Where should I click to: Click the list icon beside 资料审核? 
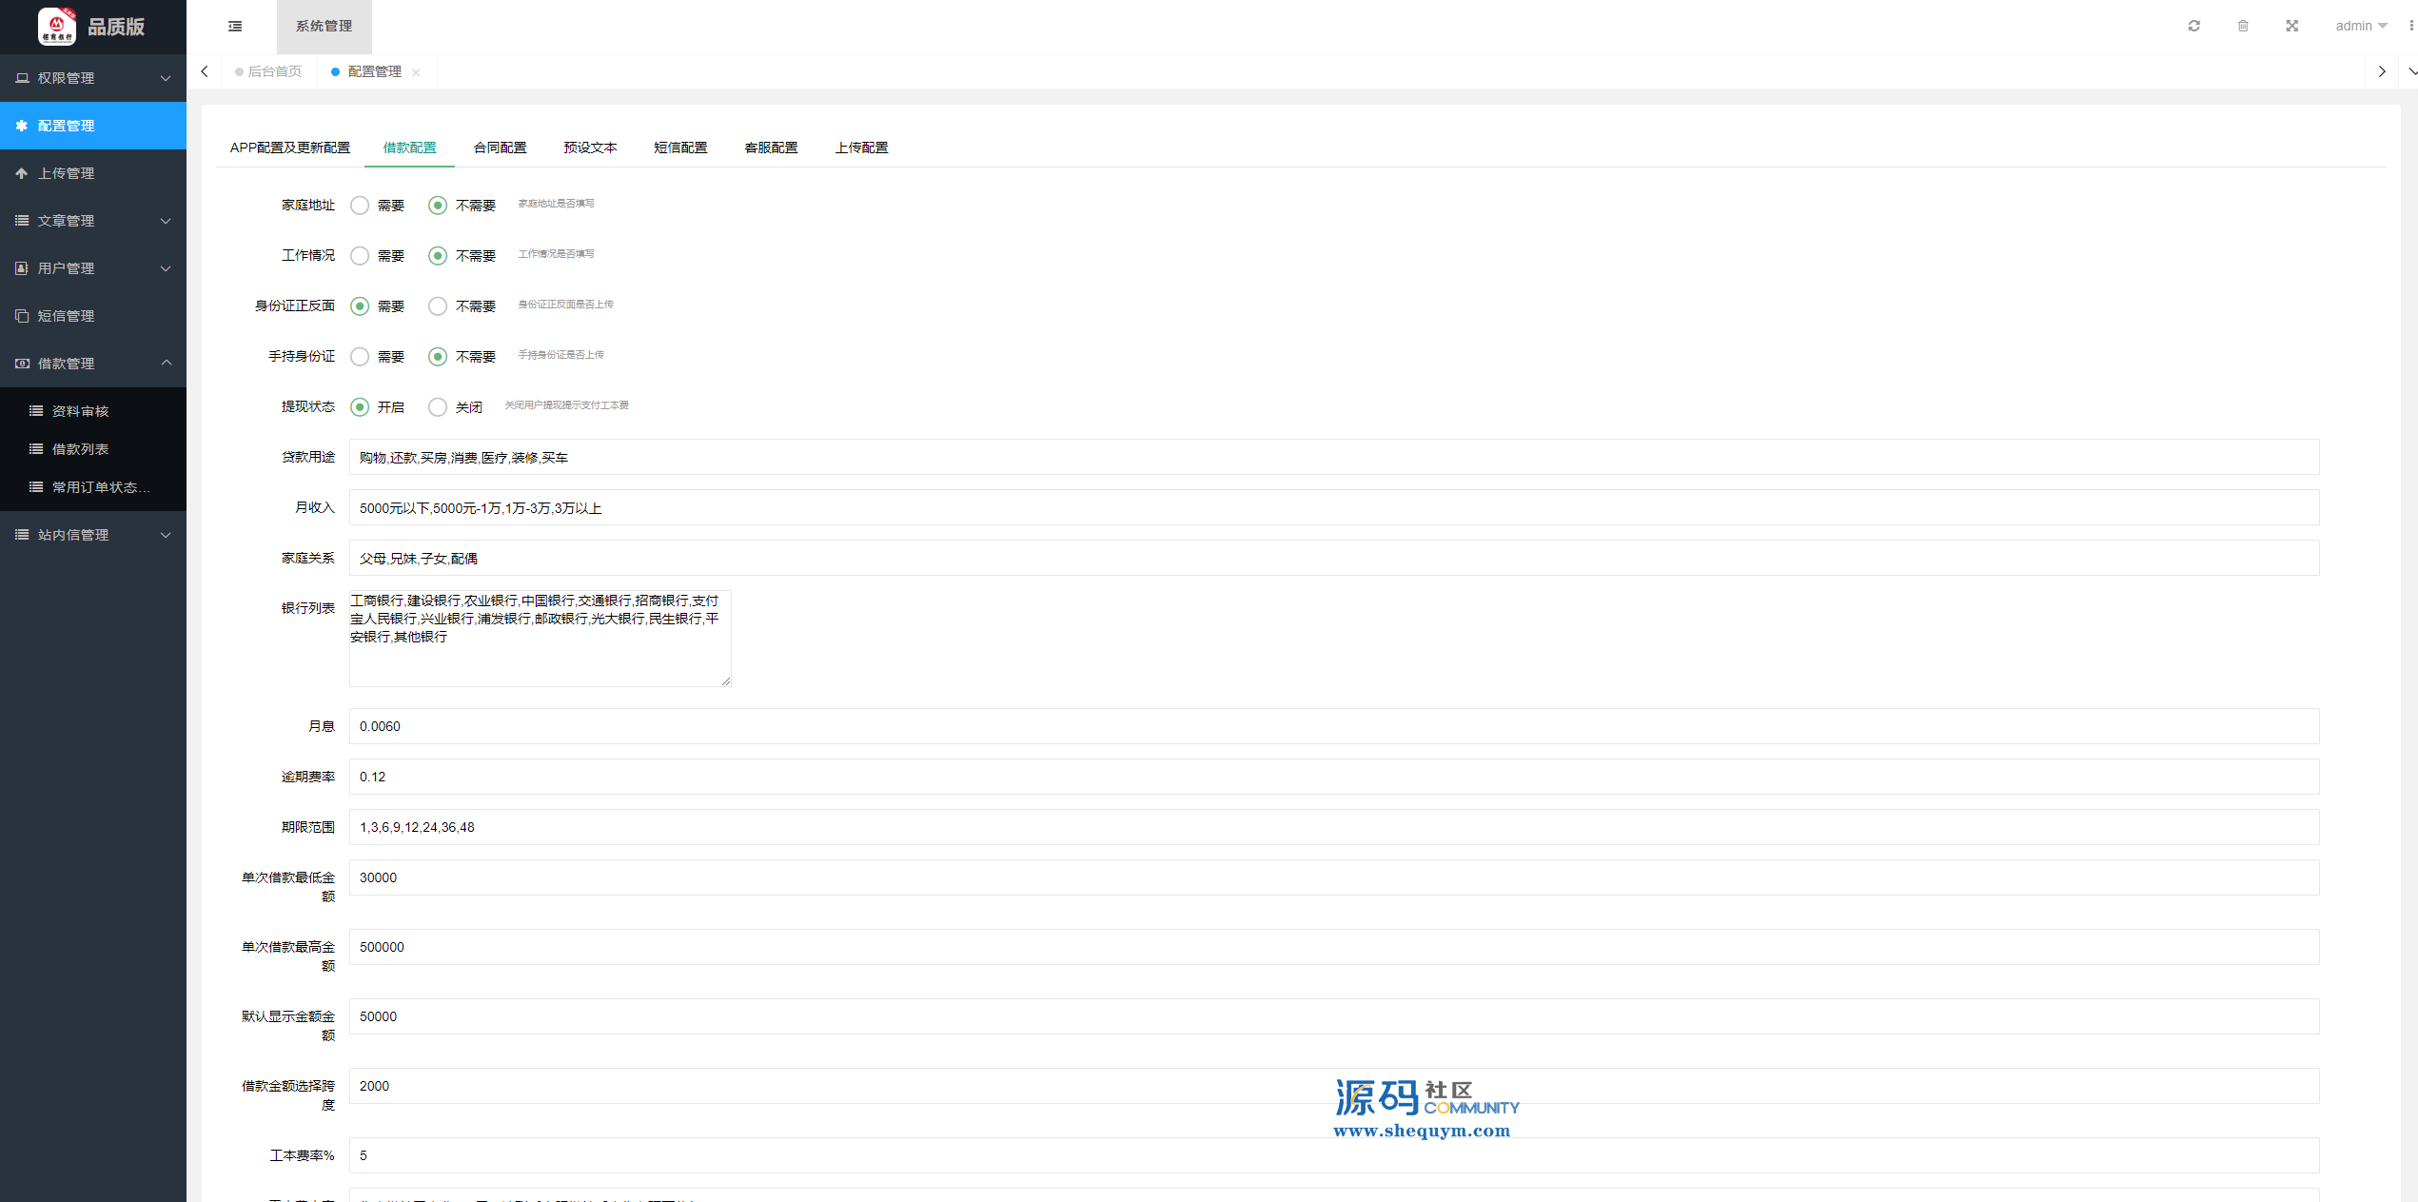click(36, 411)
